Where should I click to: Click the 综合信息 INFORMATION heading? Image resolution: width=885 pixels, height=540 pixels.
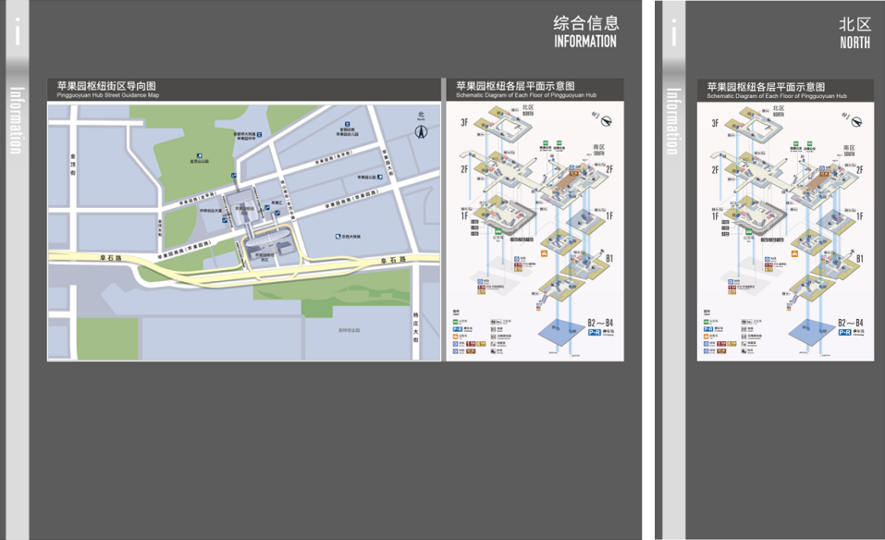point(585,31)
